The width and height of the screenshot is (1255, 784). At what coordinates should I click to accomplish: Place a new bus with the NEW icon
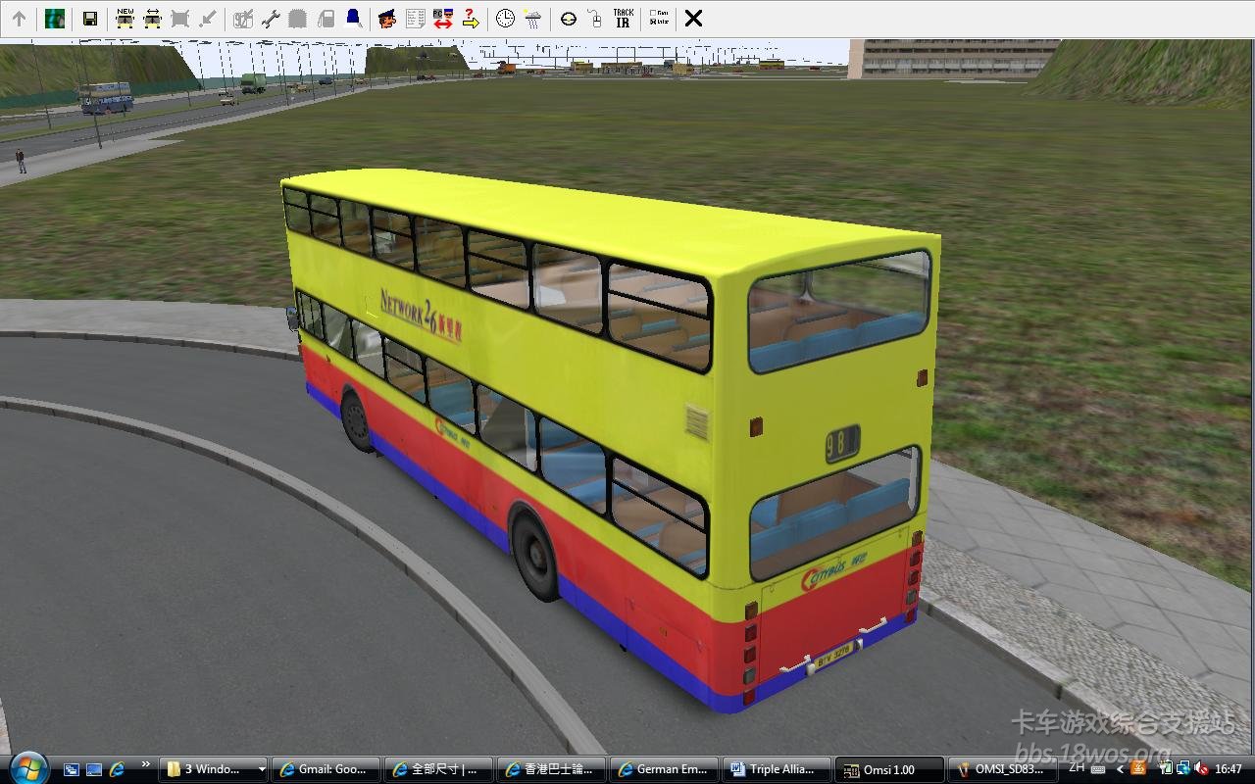point(125,19)
